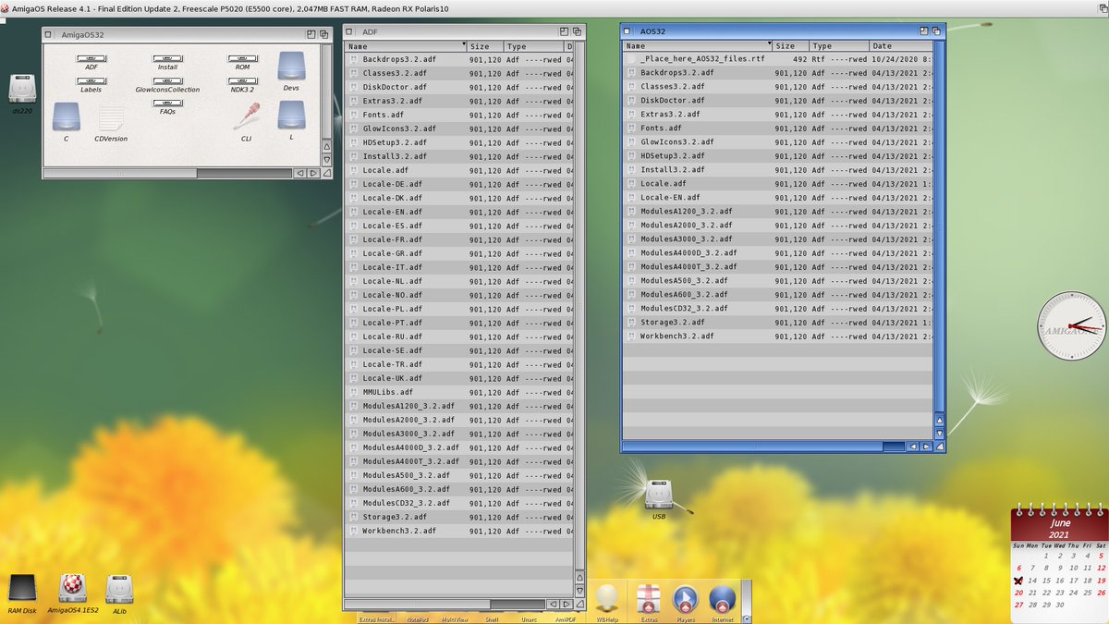Expand the dock's small arrow menu

748,618
